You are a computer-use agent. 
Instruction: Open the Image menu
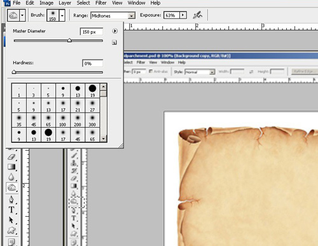tap(46, 3)
